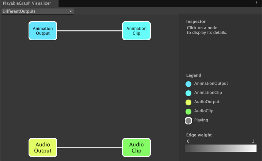Click the AnimationOutput legend label
Image resolution: width=262 pixels, height=161 pixels.
[211, 84]
